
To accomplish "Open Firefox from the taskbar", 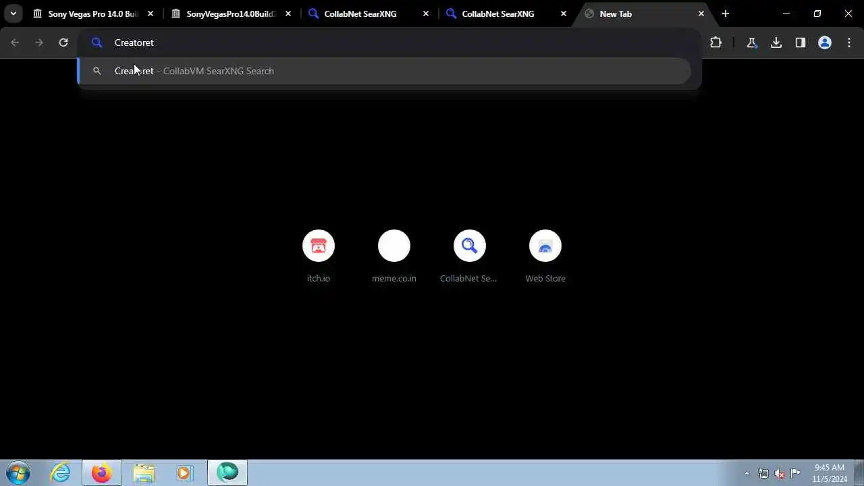I will (102, 473).
